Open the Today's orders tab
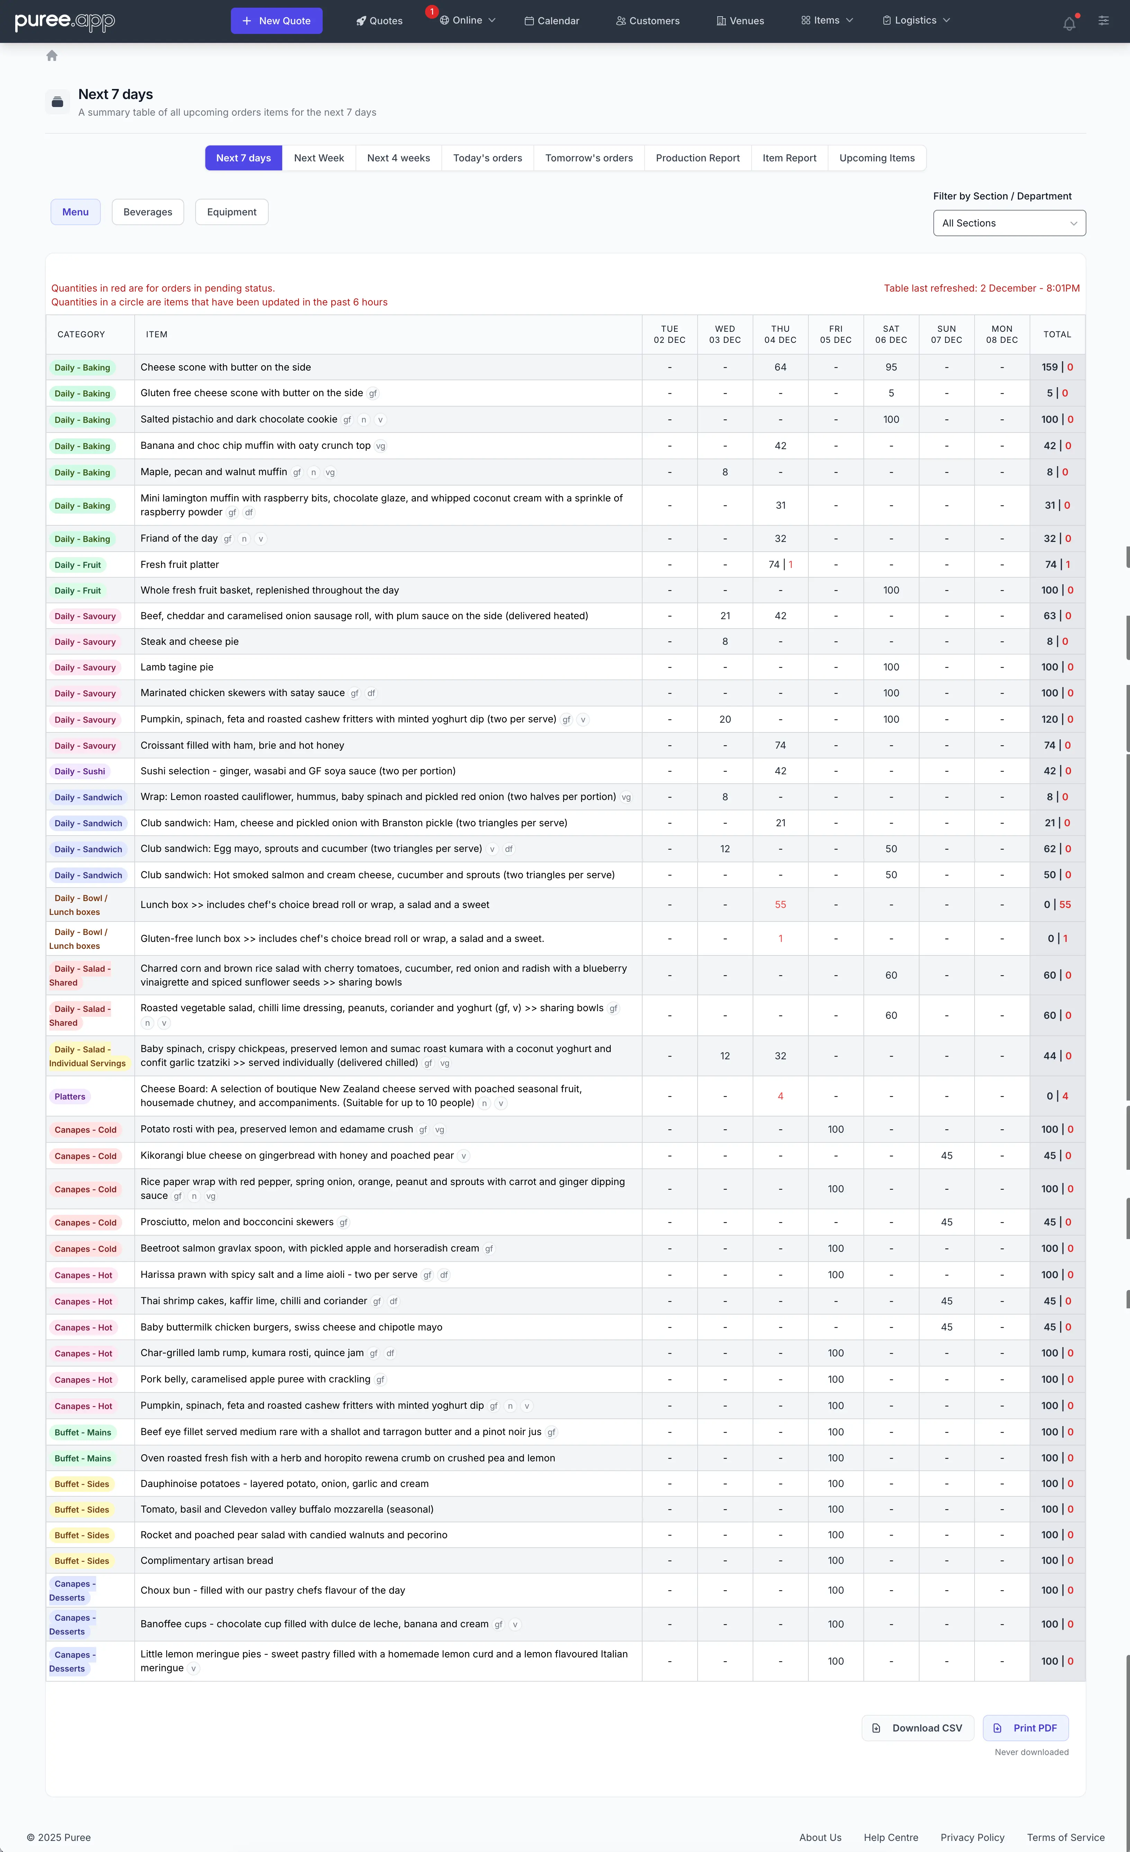 coord(487,158)
